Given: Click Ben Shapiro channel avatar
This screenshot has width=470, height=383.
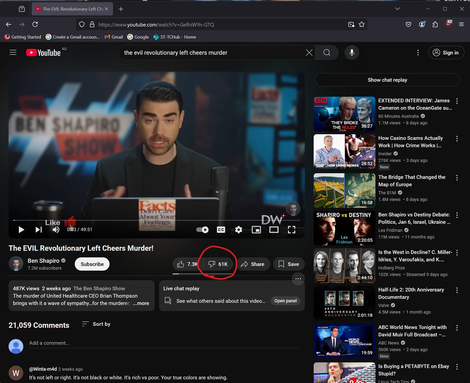Looking at the screenshot, I should (x=16, y=264).
